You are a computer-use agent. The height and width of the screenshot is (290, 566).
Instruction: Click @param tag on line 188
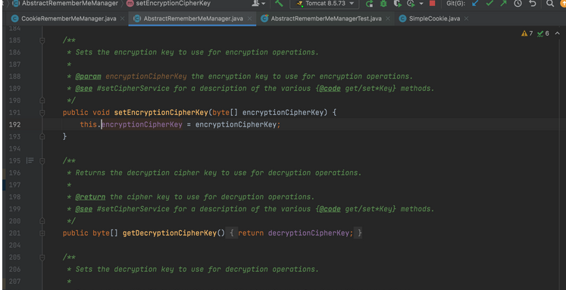point(88,76)
